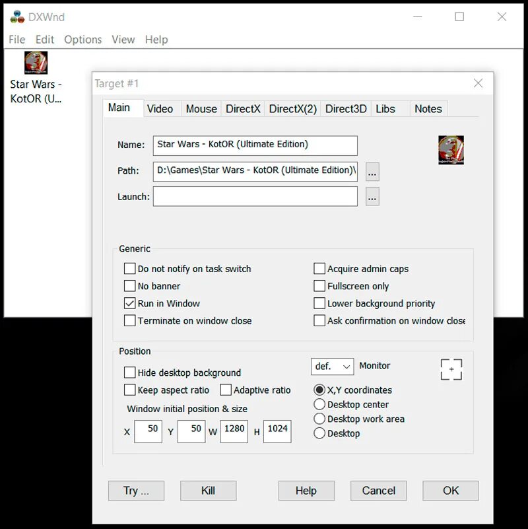Open the File menu
Image resolution: width=528 pixels, height=529 pixels.
pos(17,40)
